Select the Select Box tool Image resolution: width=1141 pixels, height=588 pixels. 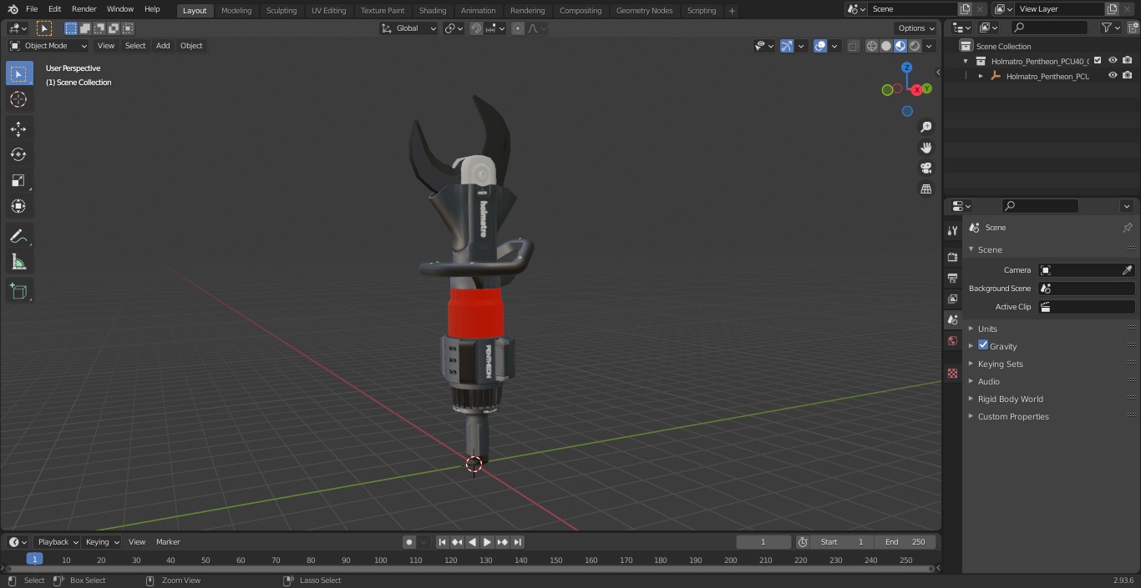pos(18,73)
